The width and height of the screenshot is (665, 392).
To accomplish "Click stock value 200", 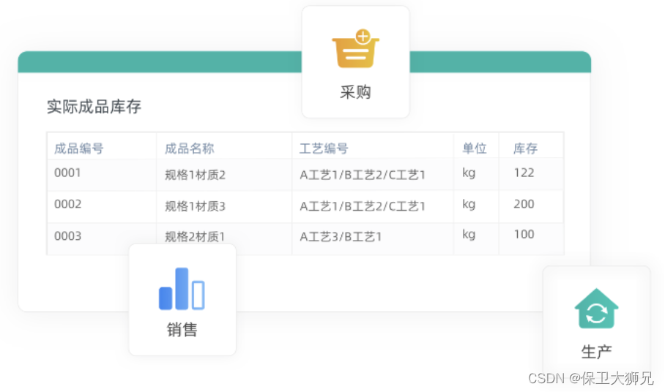I will tap(524, 204).
